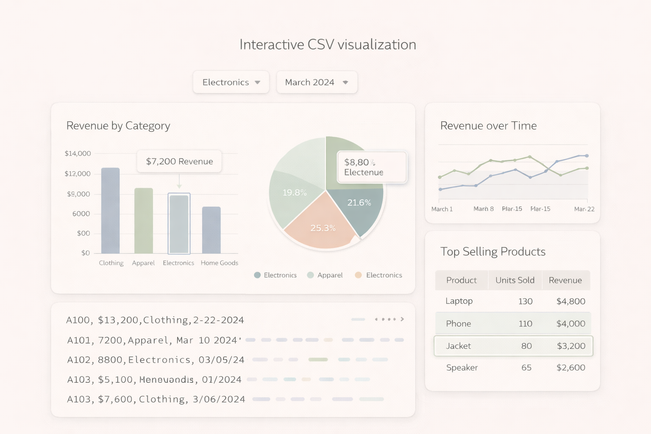Click the Revenue over Time heading

tap(488, 126)
